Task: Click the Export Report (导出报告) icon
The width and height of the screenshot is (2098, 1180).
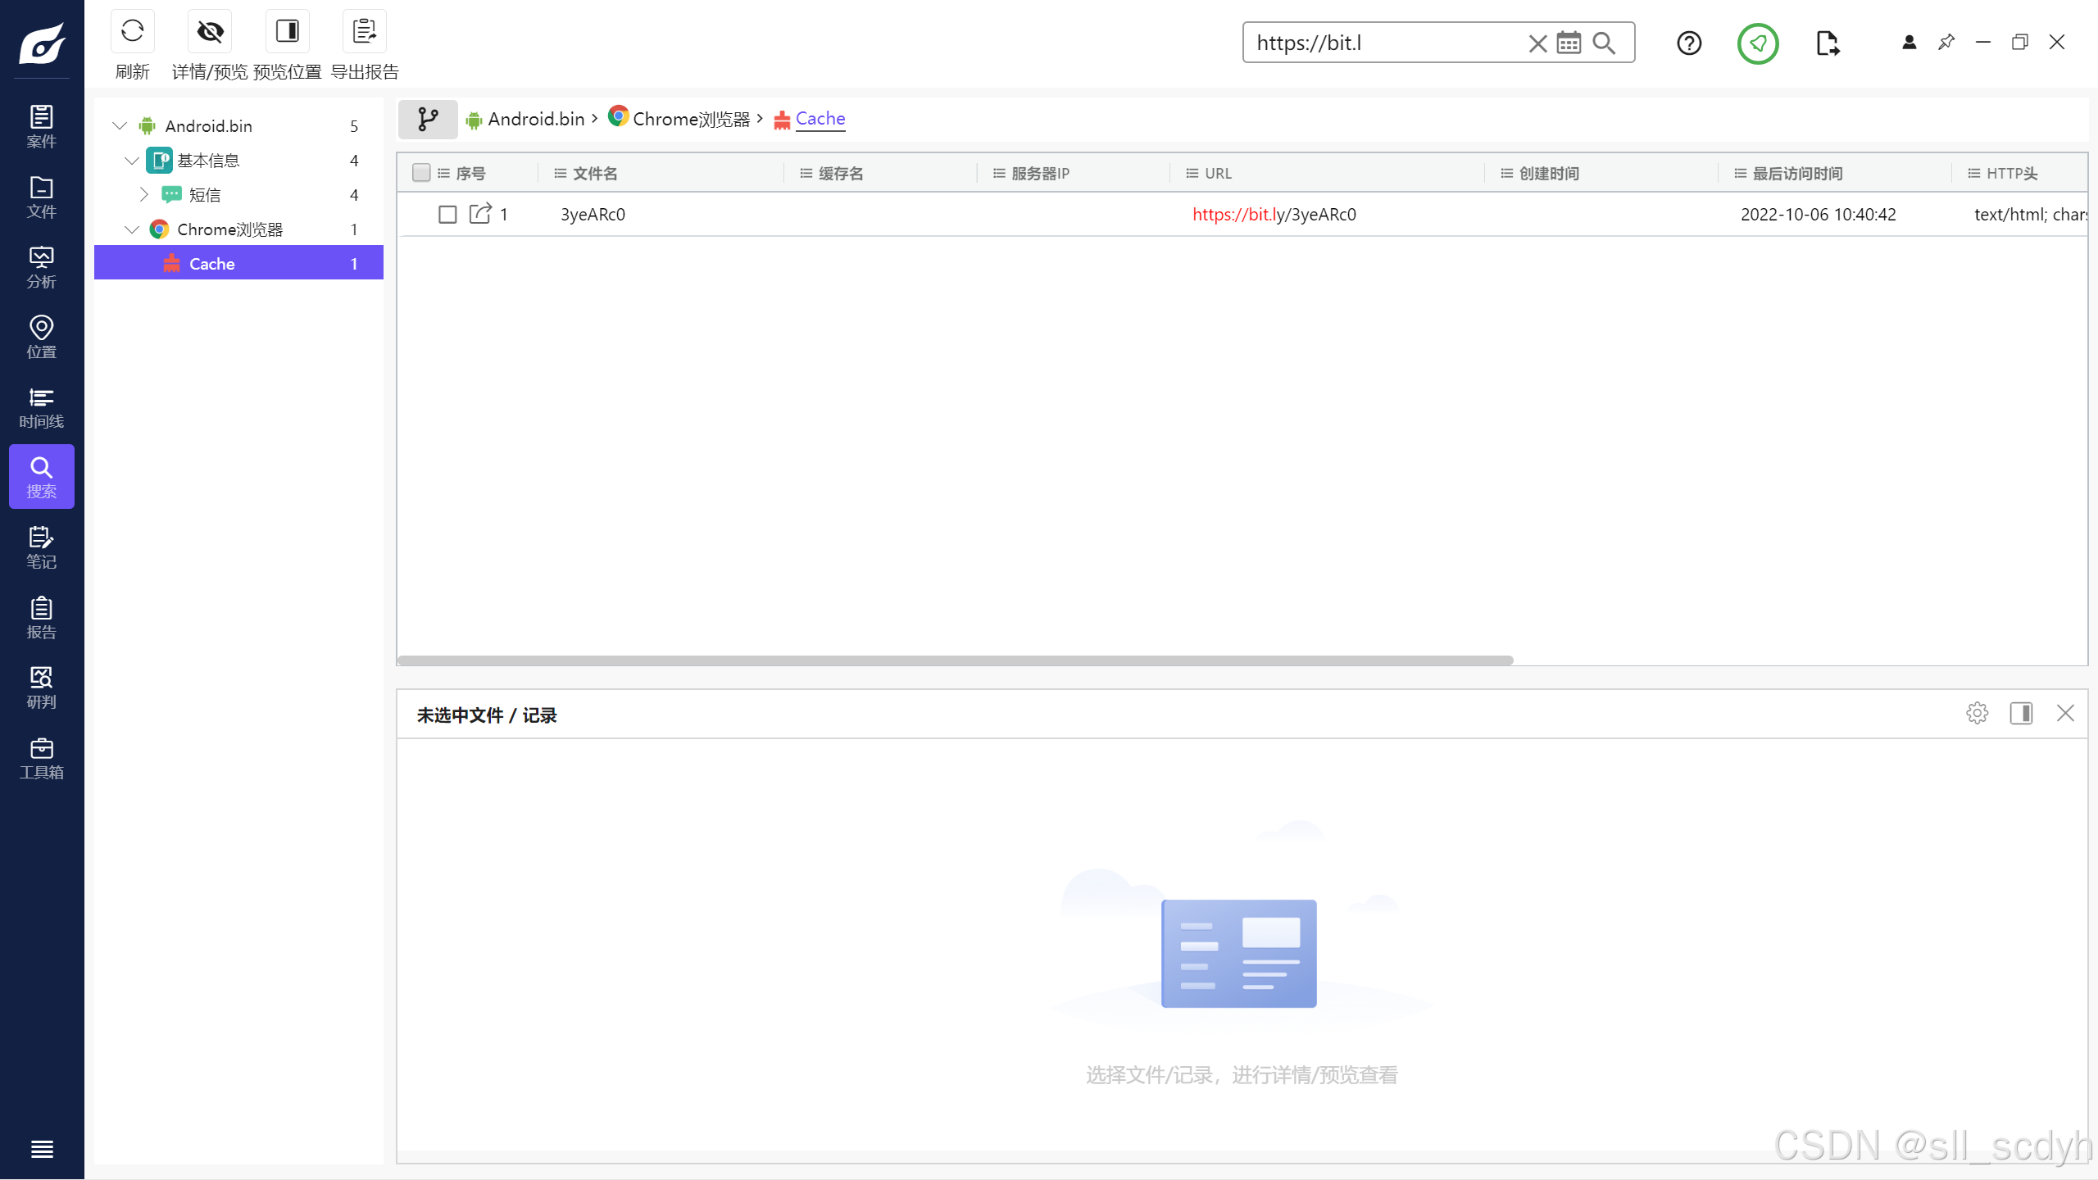Action: point(364,32)
